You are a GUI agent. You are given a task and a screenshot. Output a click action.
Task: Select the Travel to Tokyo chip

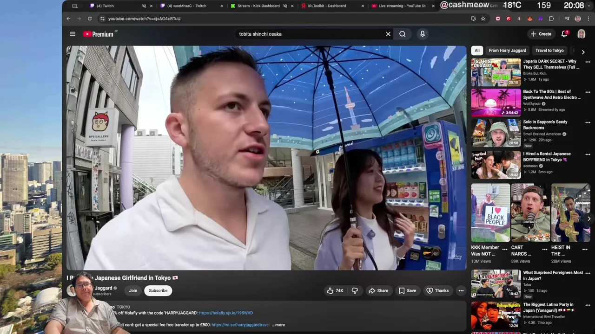(x=549, y=51)
